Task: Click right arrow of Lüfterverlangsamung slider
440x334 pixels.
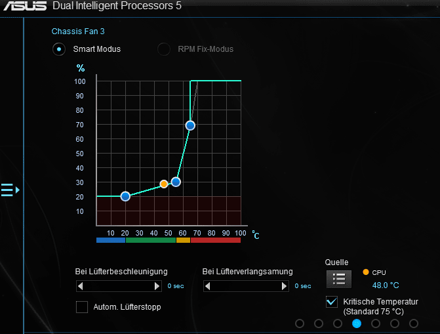Action: click(x=284, y=286)
